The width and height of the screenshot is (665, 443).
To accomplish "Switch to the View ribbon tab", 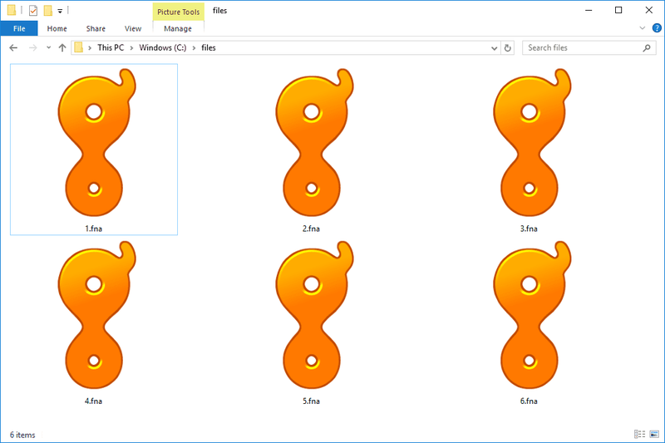I will point(133,28).
